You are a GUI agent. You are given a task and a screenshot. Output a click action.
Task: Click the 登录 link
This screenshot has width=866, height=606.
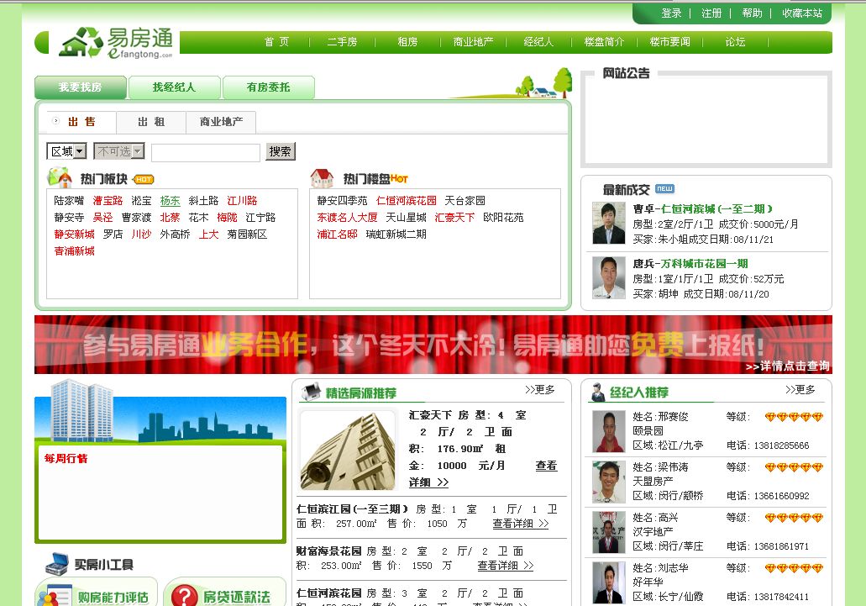pyautogui.click(x=671, y=13)
